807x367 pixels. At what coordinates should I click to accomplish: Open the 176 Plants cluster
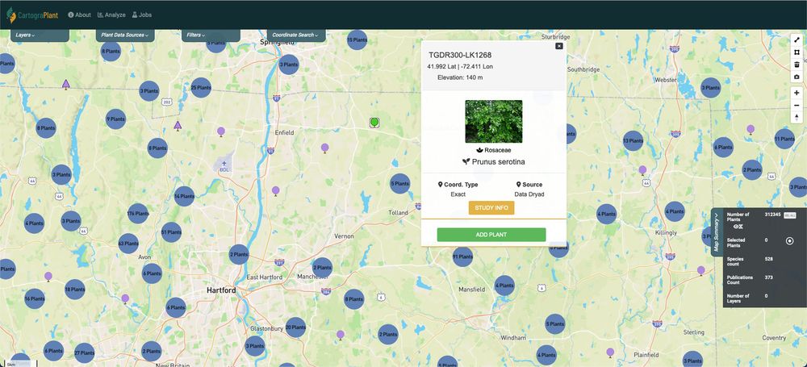[138, 214]
